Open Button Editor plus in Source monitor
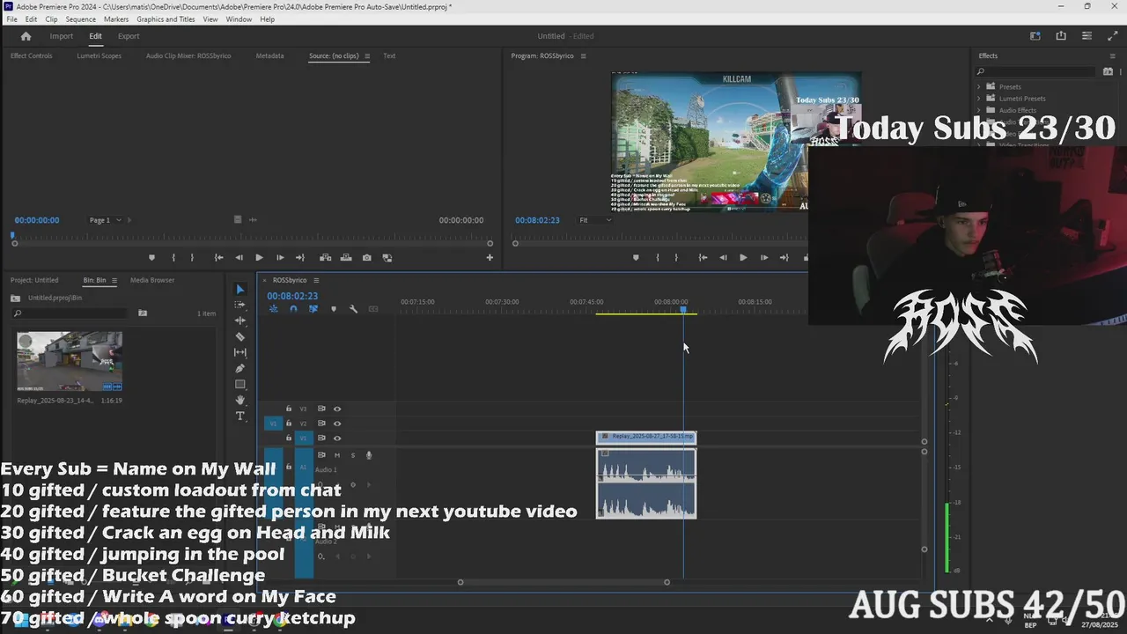Image resolution: width=1127 pixels, height=634 pixels. tap(490, 258)
